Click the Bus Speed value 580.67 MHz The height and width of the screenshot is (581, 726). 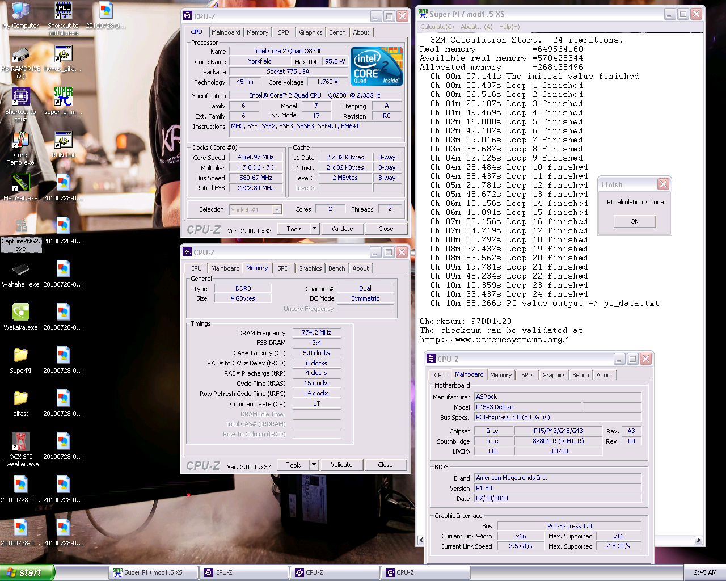coord(256,178)
